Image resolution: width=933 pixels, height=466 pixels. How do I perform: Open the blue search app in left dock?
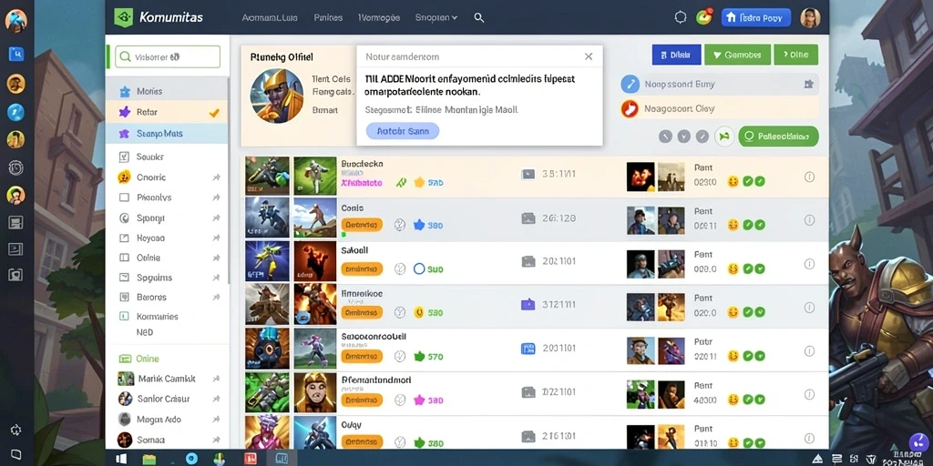(x=15, y=54)
